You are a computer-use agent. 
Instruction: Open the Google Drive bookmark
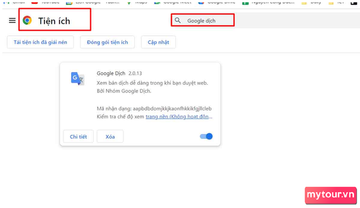click(217, 2)
